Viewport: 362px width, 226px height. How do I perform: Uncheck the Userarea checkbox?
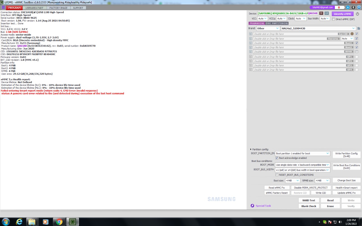pos(357,39)
